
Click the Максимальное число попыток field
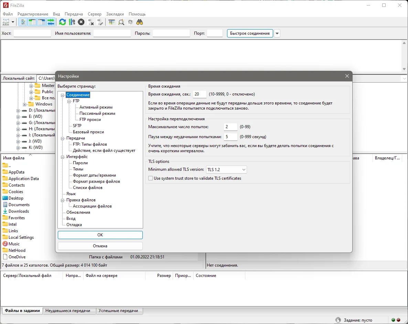click(230, 127)
